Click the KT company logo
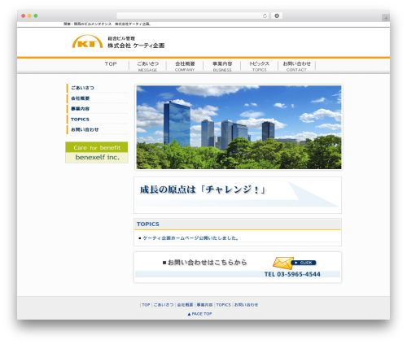The height and width of the screenshot is (344, 407). click(x=87, y=41)
